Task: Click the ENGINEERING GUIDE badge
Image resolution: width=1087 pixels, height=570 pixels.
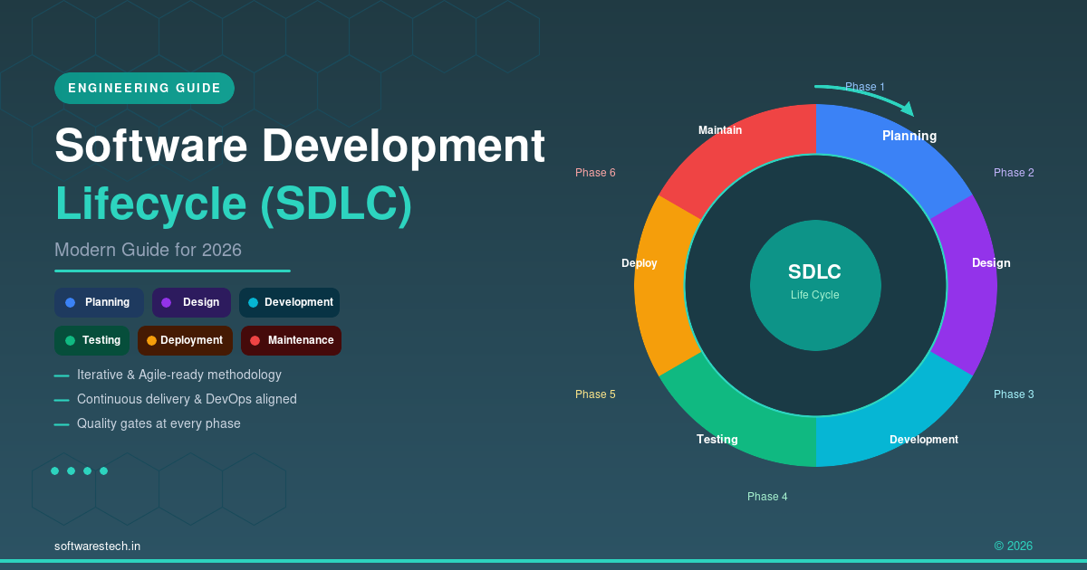Action: tap(144, 88)
